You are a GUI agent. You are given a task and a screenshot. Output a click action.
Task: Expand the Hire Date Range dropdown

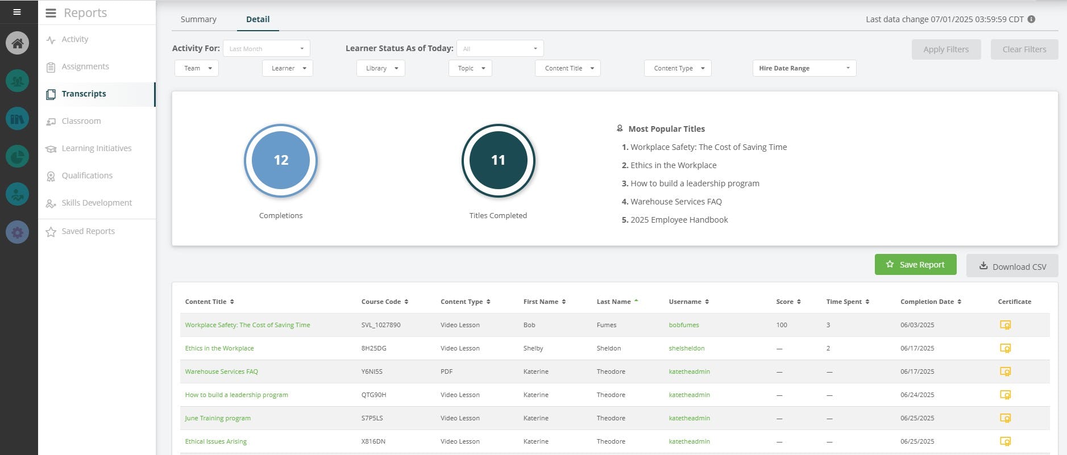tap(804, 68)
